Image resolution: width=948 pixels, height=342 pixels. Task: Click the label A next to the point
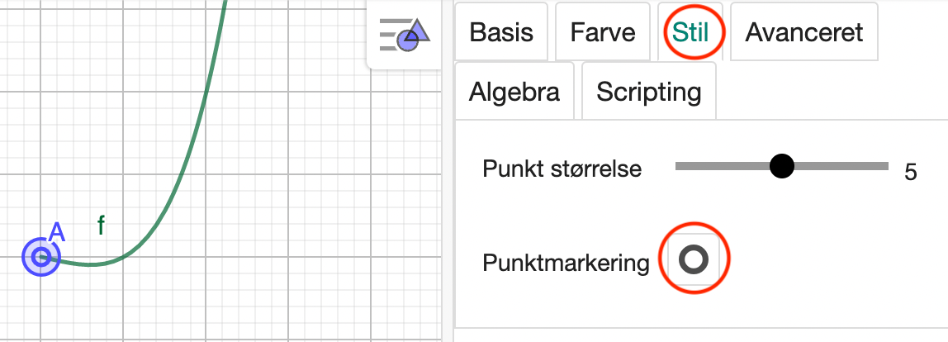[56, 232]
